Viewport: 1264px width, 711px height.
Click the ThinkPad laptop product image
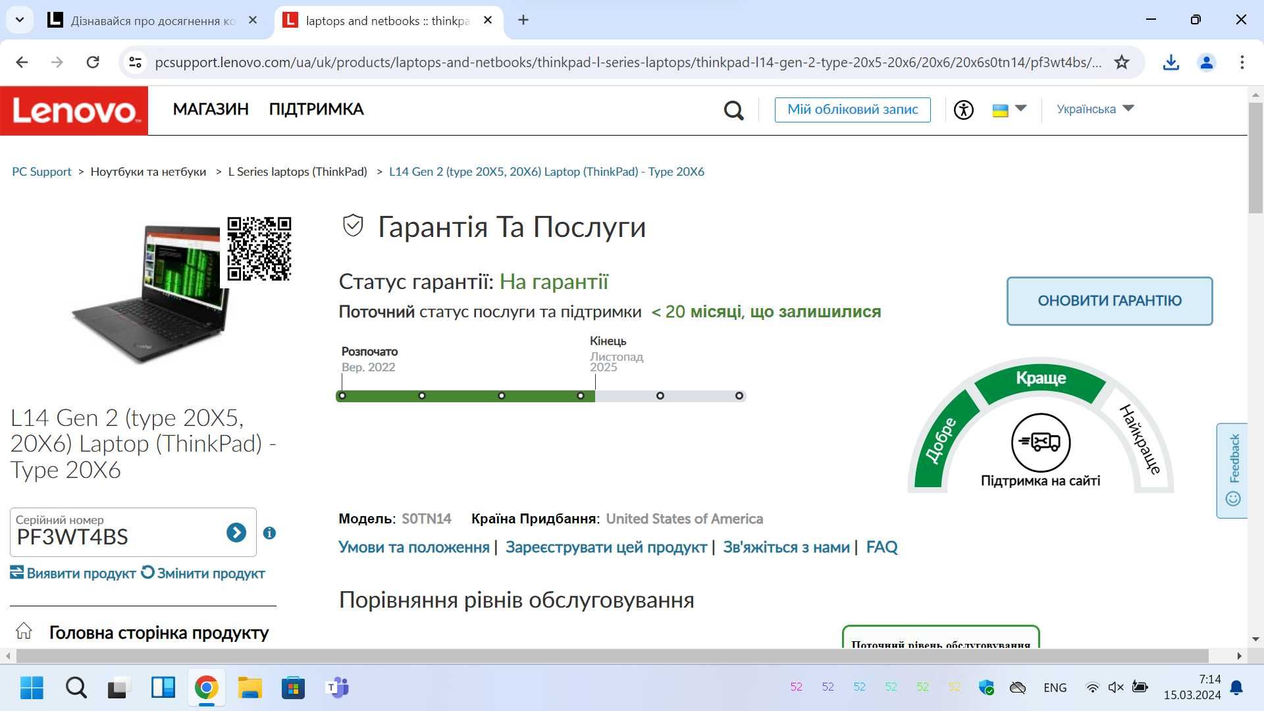coord(150,293)
